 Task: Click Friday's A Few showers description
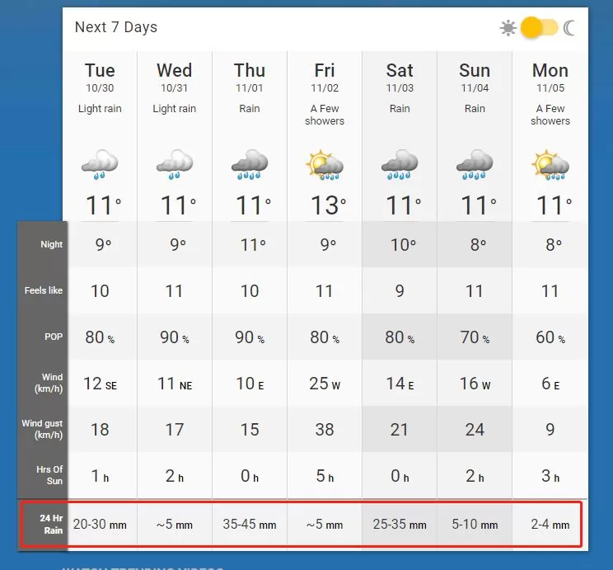325,115
